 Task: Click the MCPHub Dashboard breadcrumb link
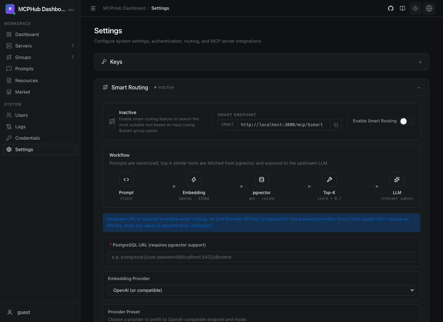click(x=124, y=8)
